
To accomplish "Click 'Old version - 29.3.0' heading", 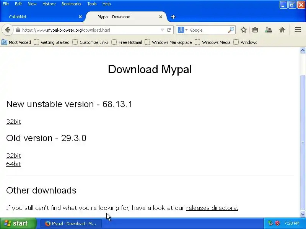I will tap(46, 138).
